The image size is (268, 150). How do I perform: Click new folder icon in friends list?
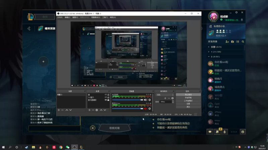232,41
